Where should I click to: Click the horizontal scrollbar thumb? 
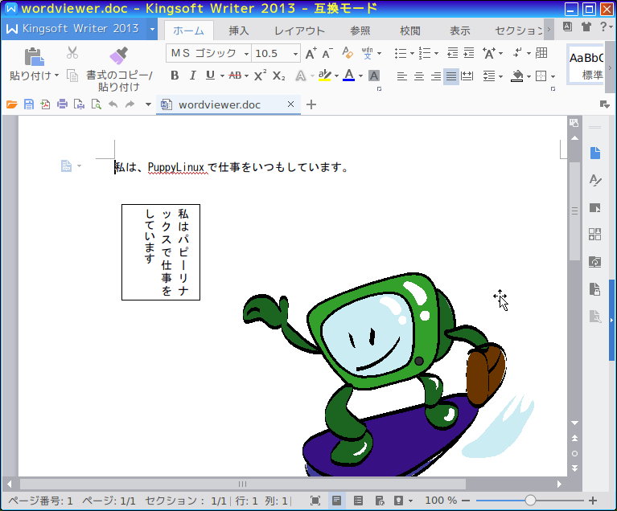242,484
